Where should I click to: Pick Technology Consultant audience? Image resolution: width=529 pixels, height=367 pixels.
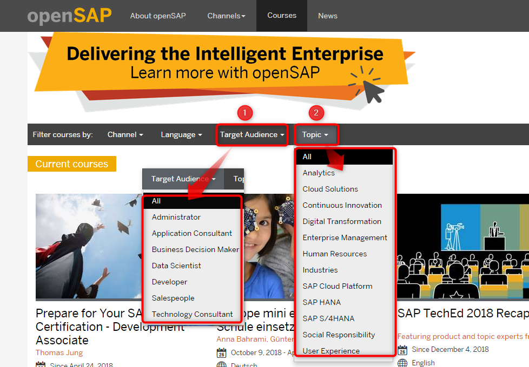(x=193, y=314)
